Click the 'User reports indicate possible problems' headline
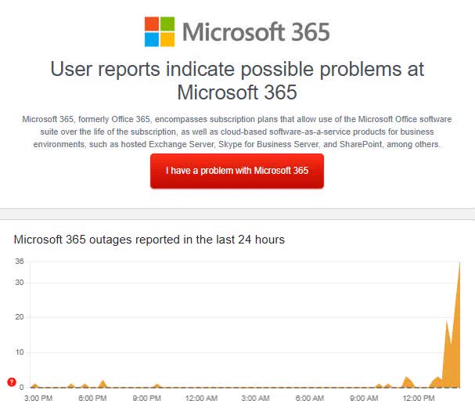This screenshot has height=415, width=475. pyautogui.click(x=237, y=81)
